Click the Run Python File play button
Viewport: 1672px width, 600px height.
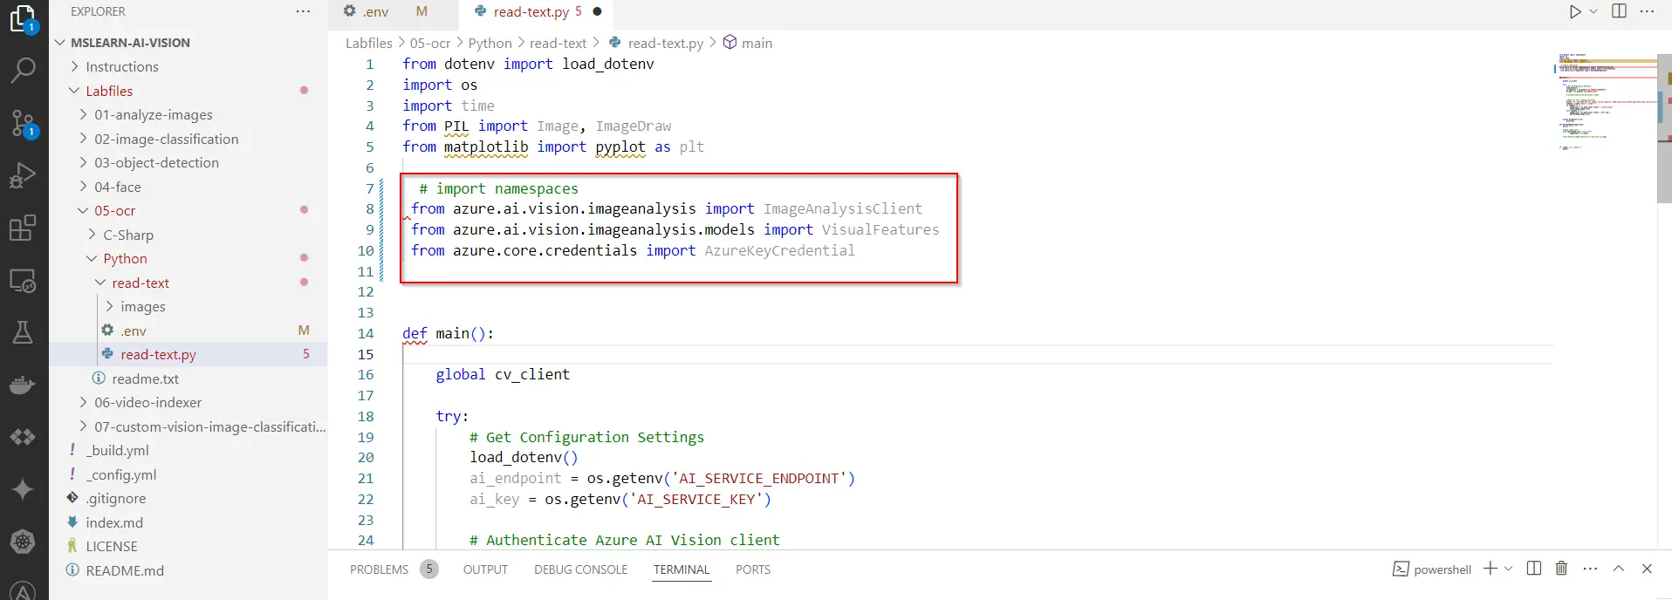click(x=1574, y=11)
